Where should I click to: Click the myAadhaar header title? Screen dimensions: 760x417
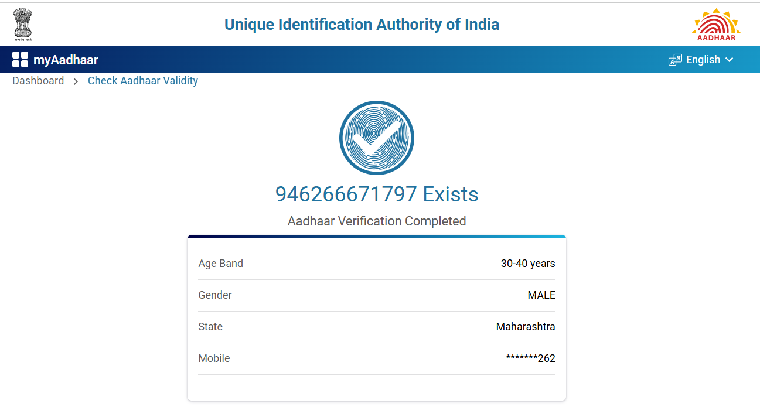[x=66, y=60]
